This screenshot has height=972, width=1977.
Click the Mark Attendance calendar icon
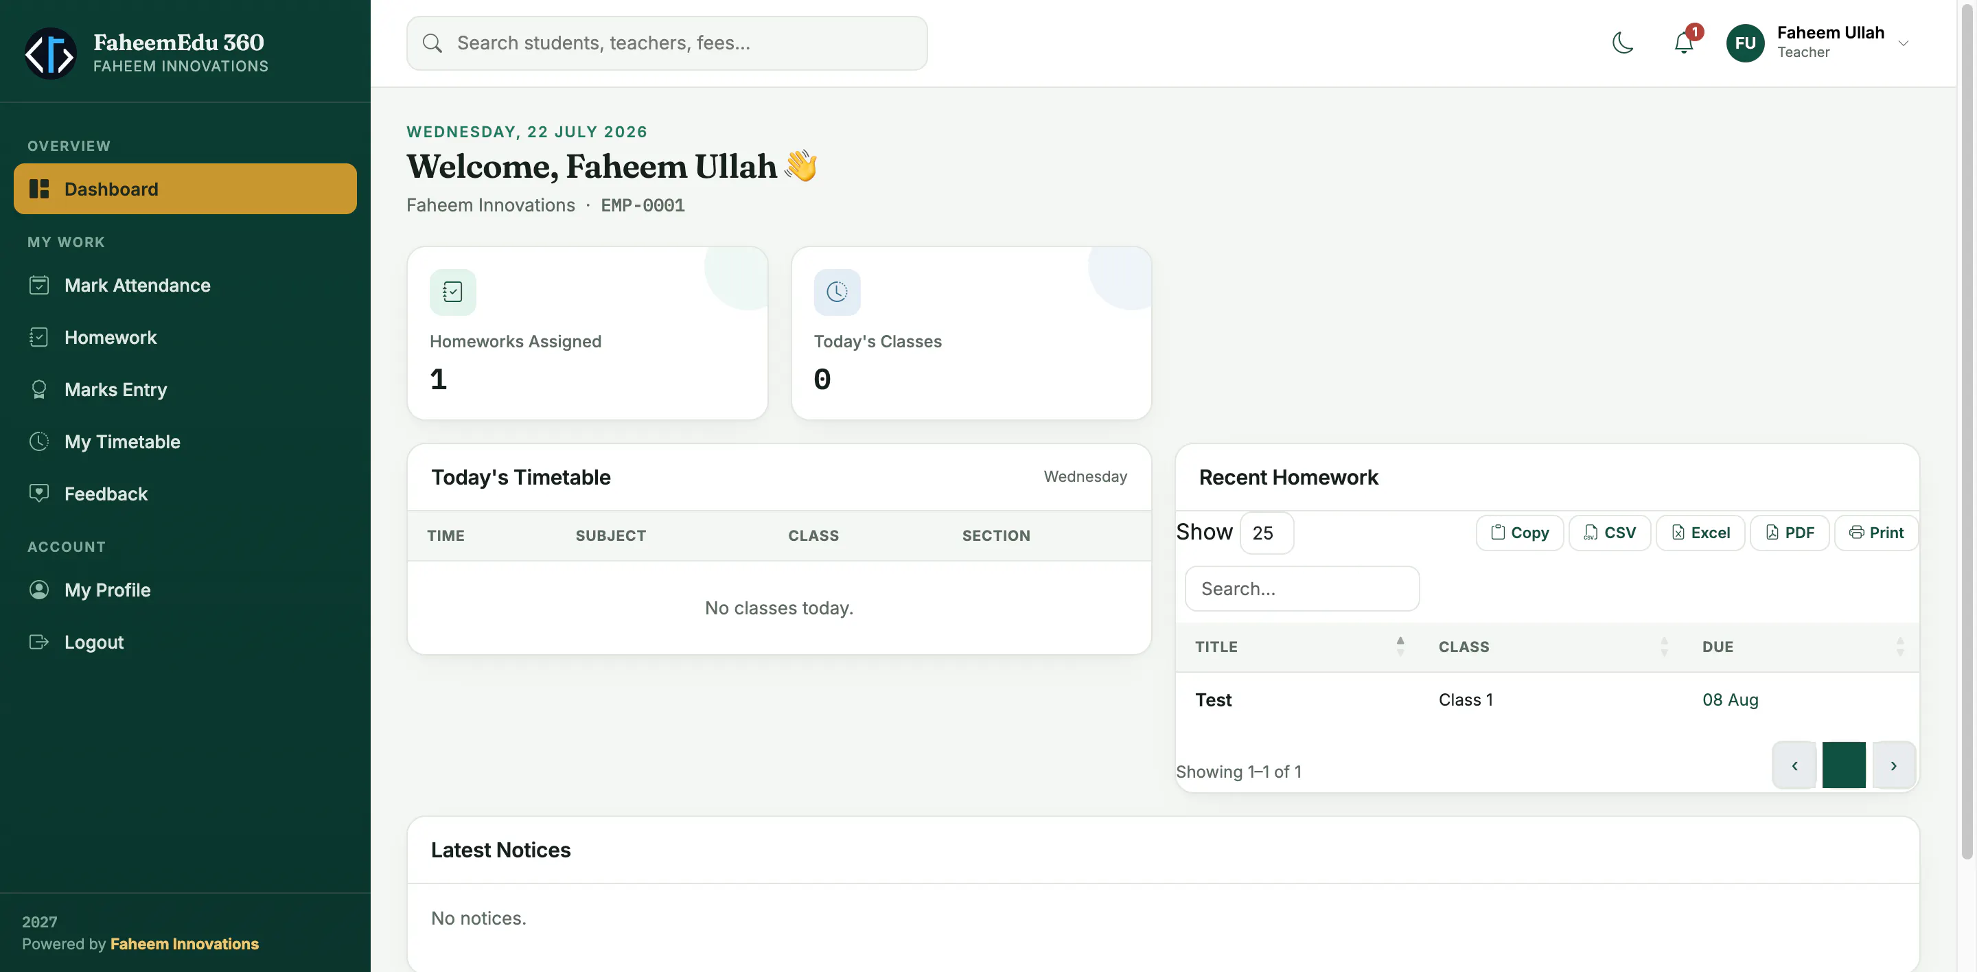39,286
